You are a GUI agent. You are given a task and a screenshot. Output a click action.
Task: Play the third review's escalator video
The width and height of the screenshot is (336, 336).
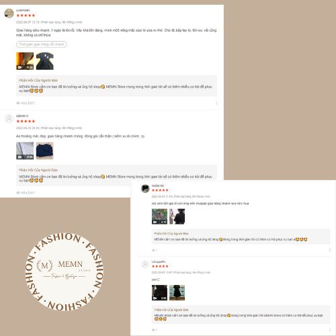[159, 216]
